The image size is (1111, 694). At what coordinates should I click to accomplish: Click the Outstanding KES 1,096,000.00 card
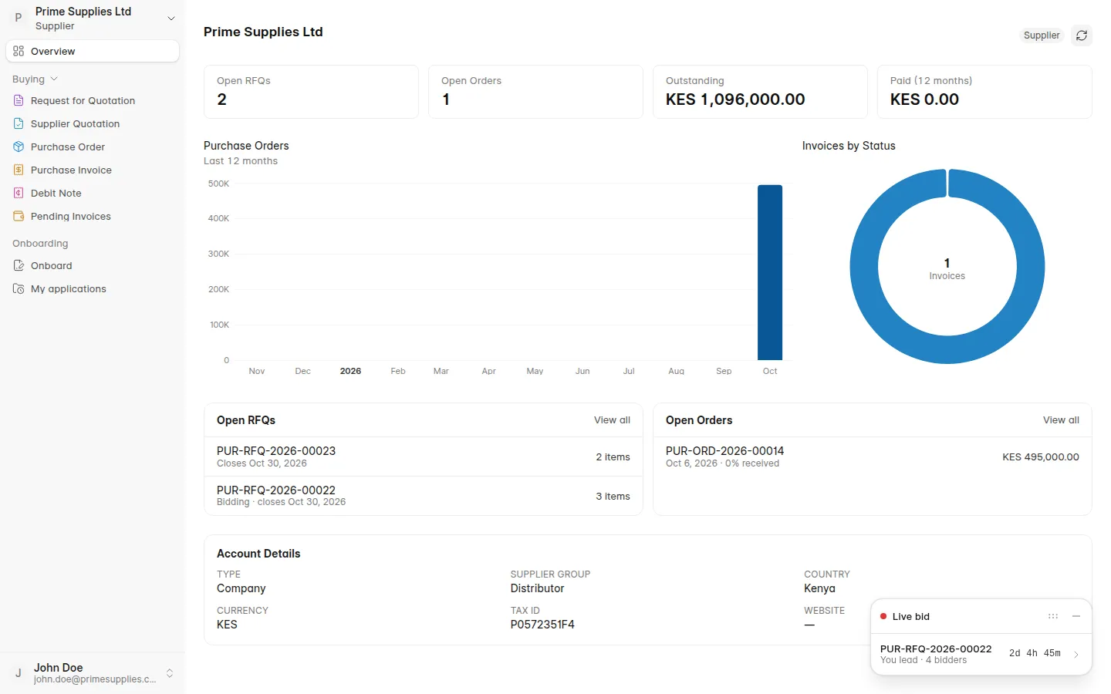760,92
